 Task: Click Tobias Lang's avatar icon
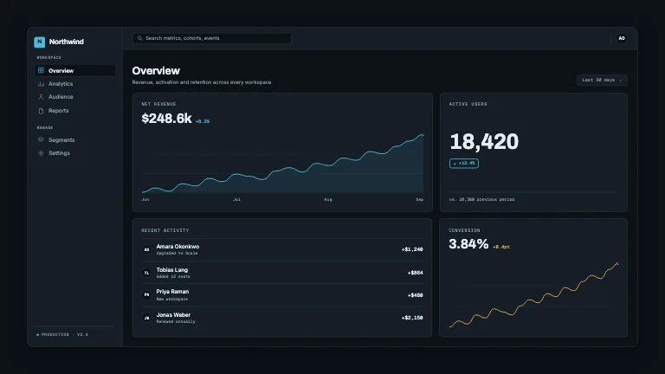click(146, 273)
